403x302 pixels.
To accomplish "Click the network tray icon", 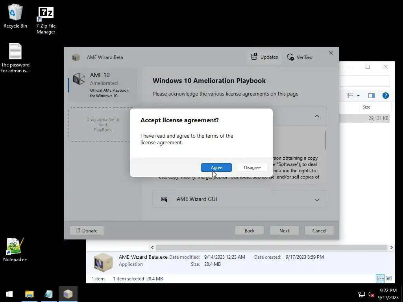I will [362, 294].
